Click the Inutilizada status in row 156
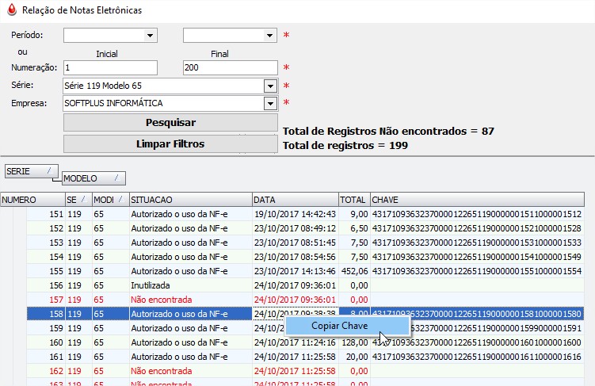This screenshot has width=595, height=386. [x=151, y=285]
